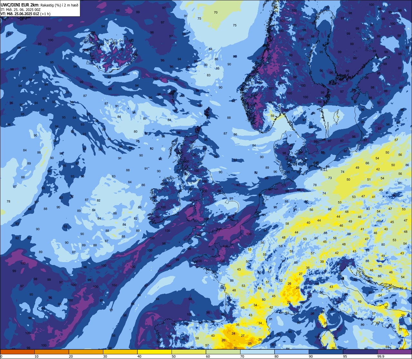Click the 40–50 % bright yellow legend swatch

[154, 352]
